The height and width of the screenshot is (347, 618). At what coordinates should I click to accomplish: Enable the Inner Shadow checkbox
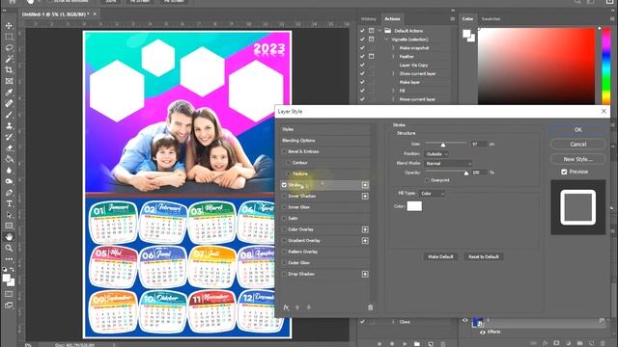[x=284, y=196]
